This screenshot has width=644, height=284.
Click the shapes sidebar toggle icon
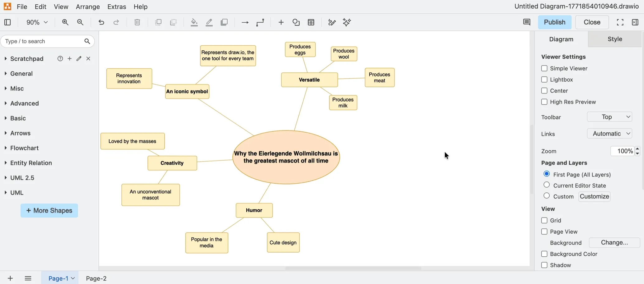coord(7,22)
